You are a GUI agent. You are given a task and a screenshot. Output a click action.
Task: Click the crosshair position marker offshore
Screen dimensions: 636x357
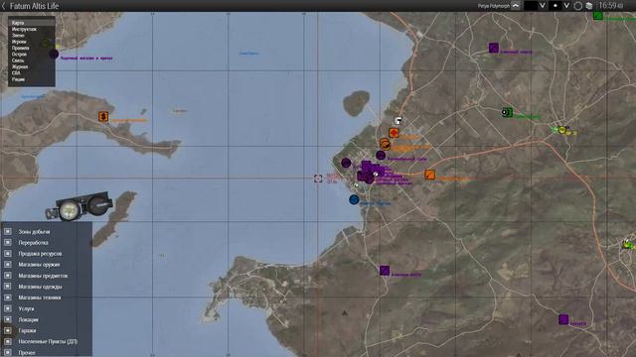coord(318,178)
